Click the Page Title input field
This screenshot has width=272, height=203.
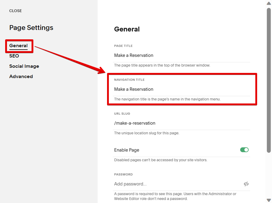[182, 55]
